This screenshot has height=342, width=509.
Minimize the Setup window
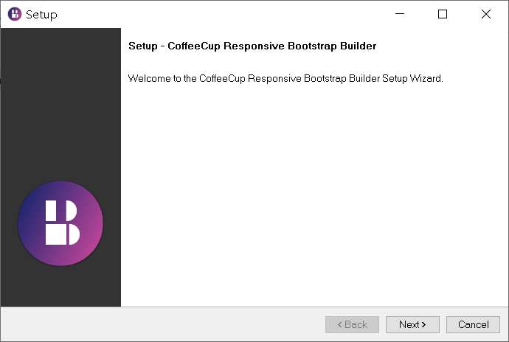click(x=400, y=14)
